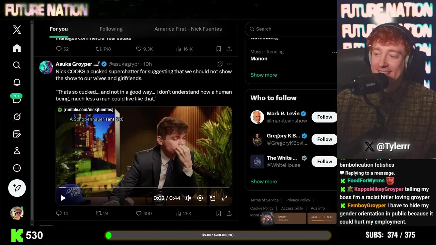The width and height of the screenshot is (436, 245).
Task: Click the $5.00 / $200.00 donation goal bar
Action: 218,235
